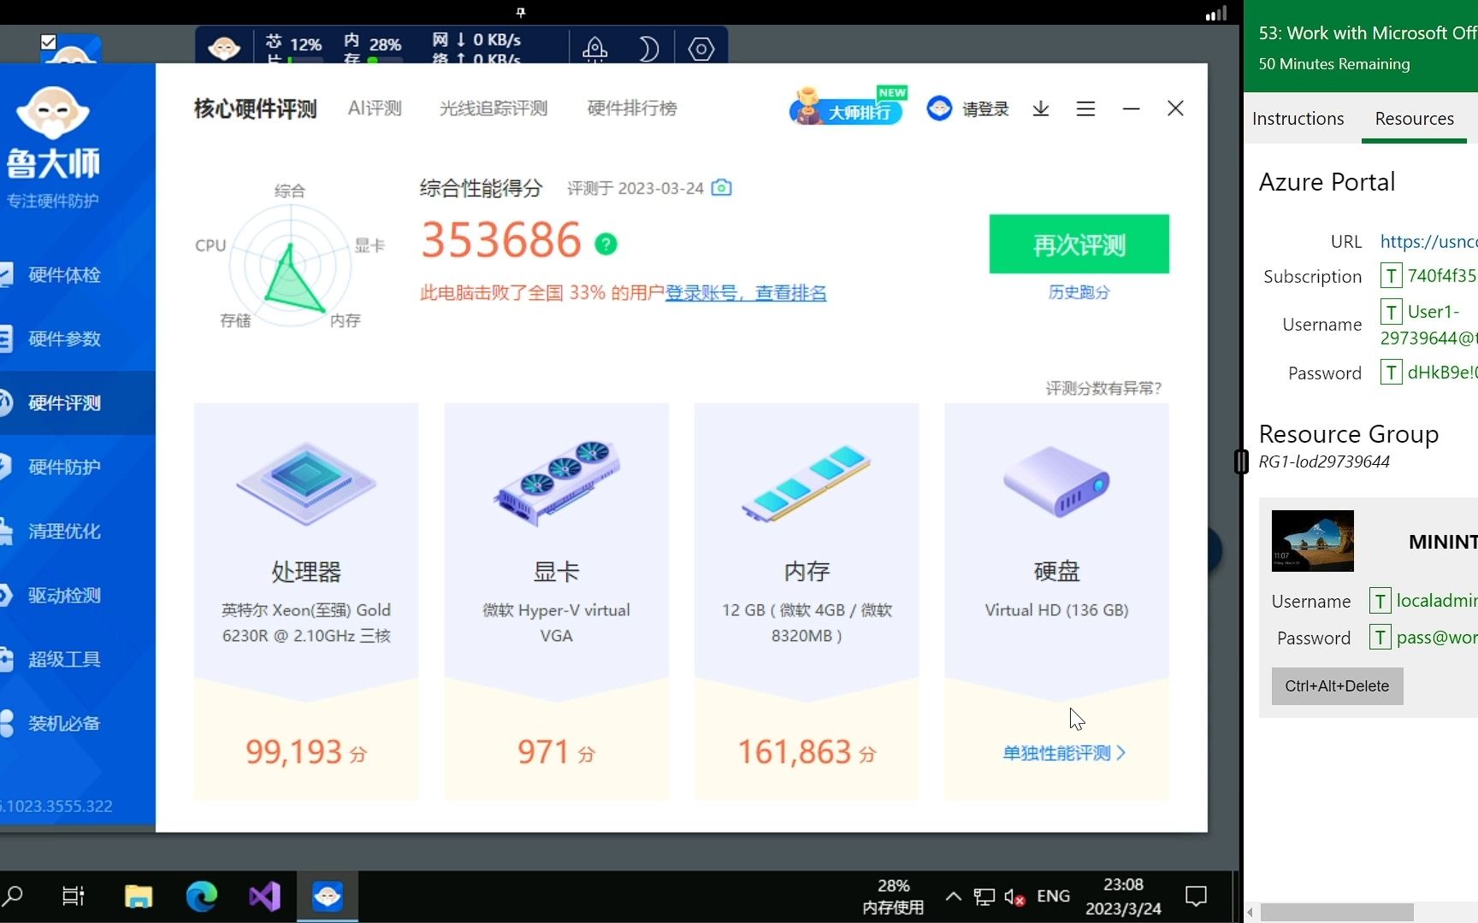Open the Azure Portal URL link
This screenshot has height=923, width=1478.
click(x=1429, y=242)
